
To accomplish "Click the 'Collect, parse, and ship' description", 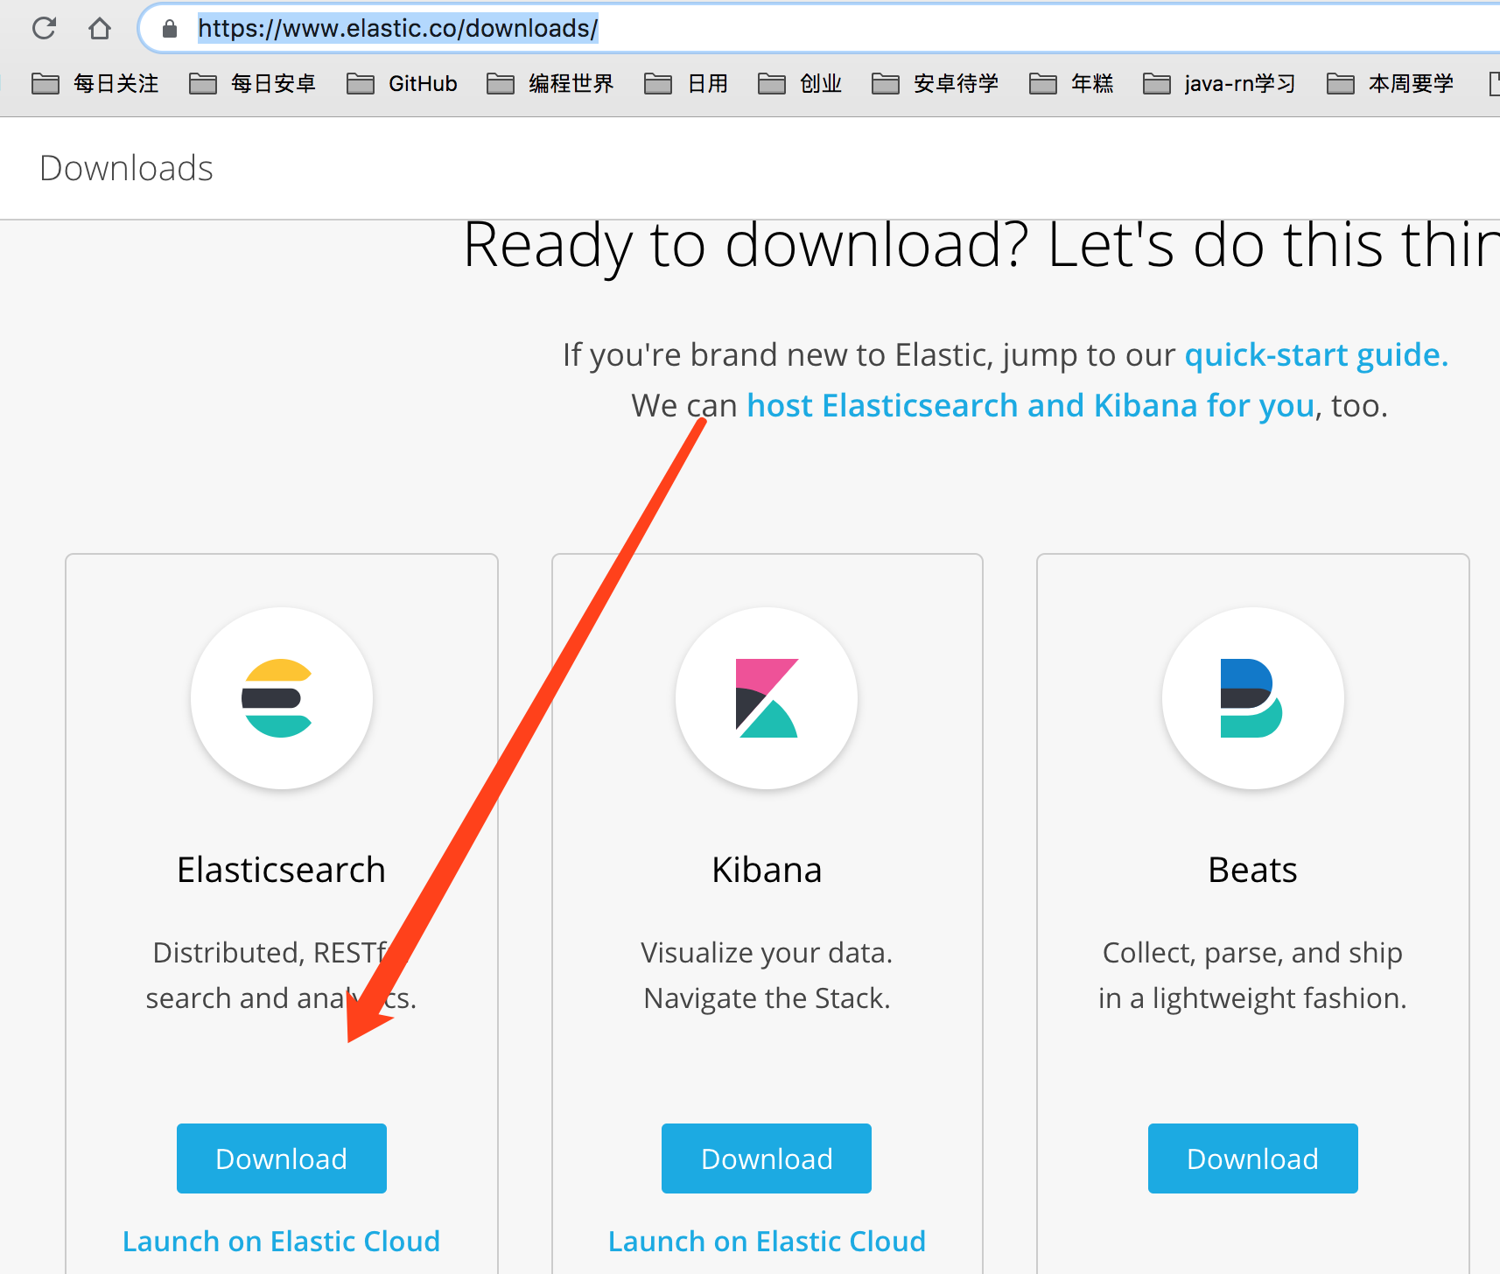I will coord(1252,952).
